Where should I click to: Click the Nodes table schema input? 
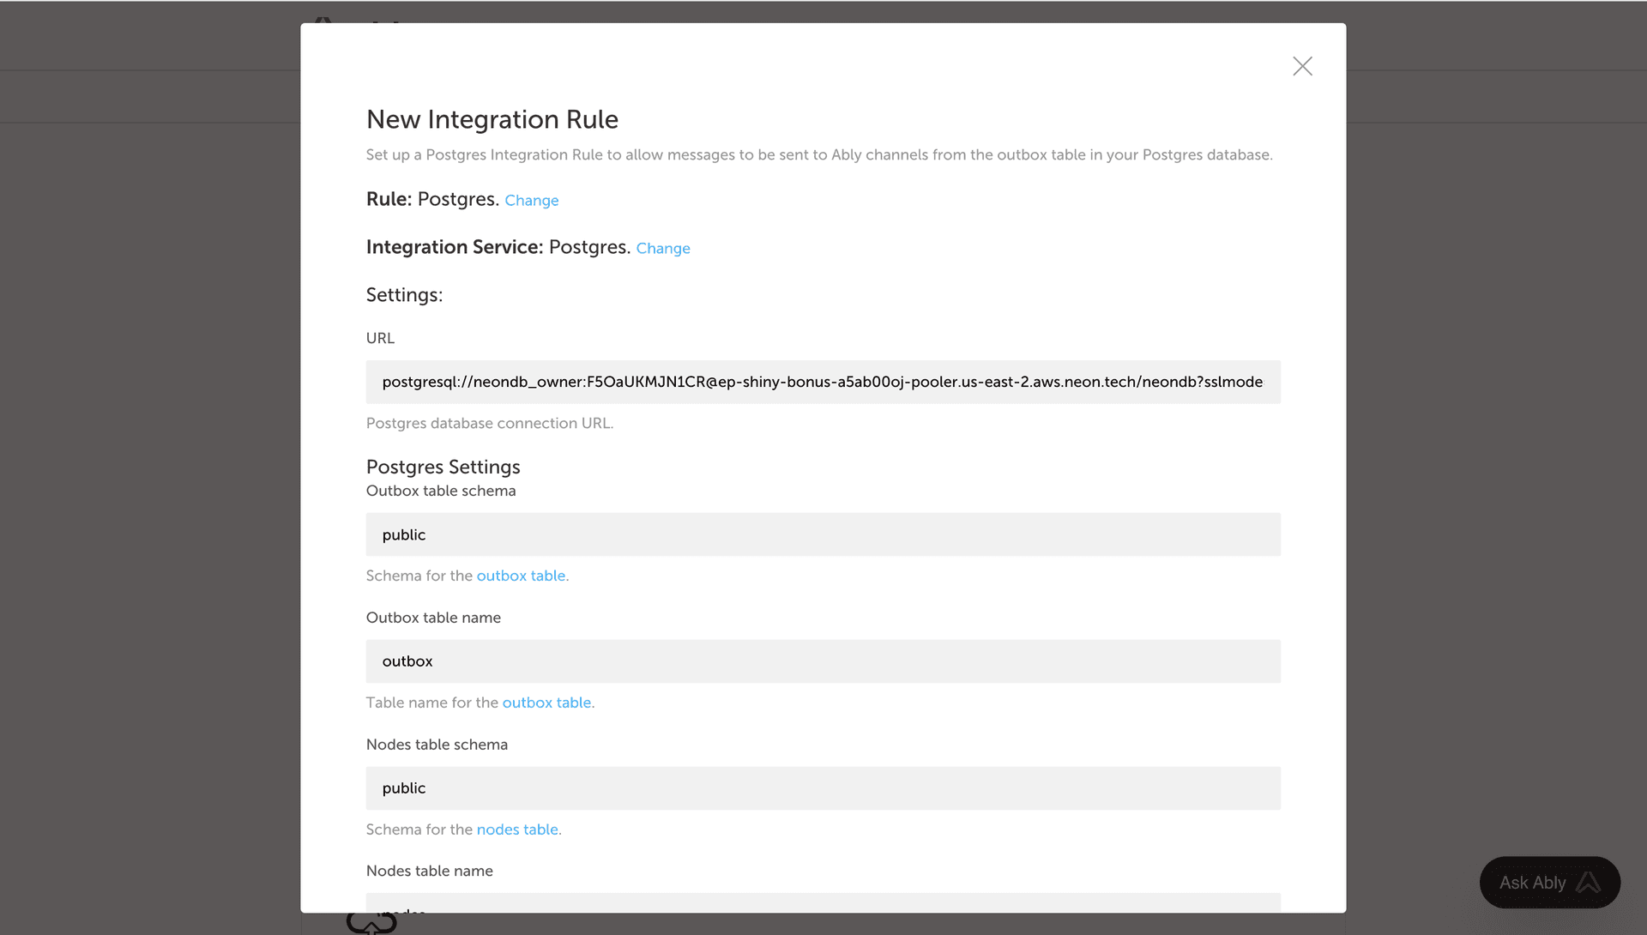(823, 788)
